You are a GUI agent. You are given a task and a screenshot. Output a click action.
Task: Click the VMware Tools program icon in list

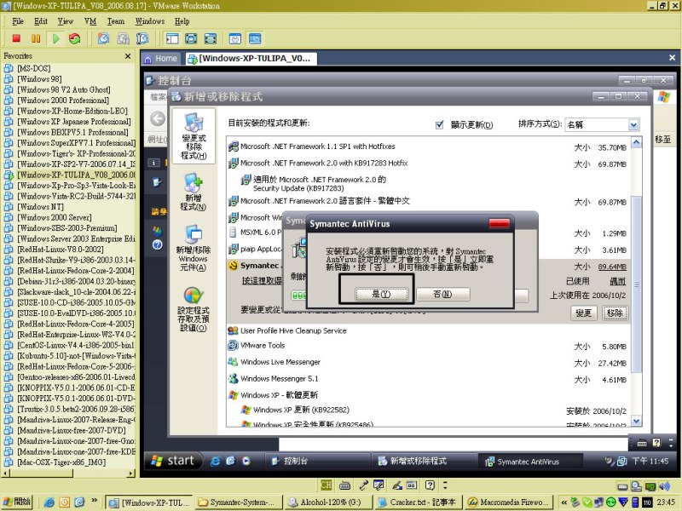tap(233, 346)
